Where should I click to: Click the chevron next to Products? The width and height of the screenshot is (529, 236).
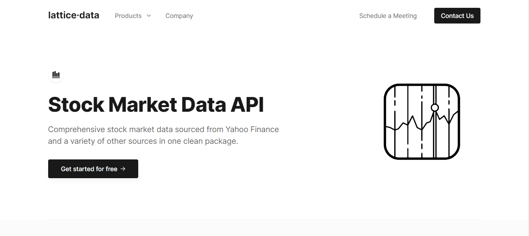click(x=149, y=16)
